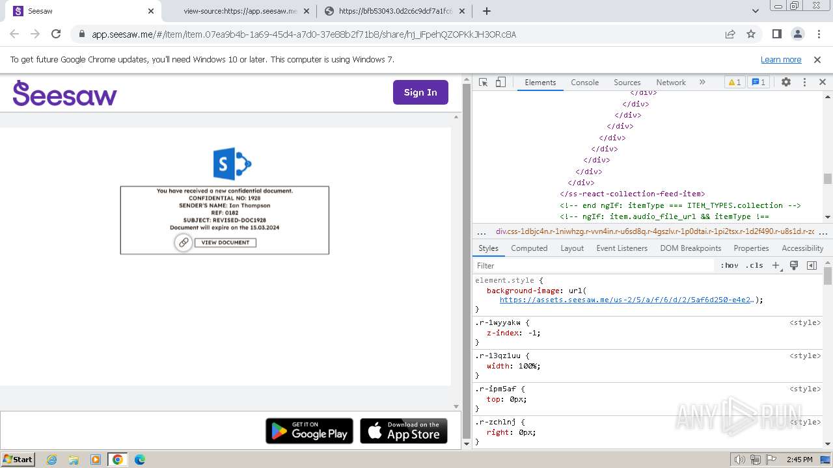
Task: Click the VIEW DOCUMENT button
Action: click(x=225, y=242)
